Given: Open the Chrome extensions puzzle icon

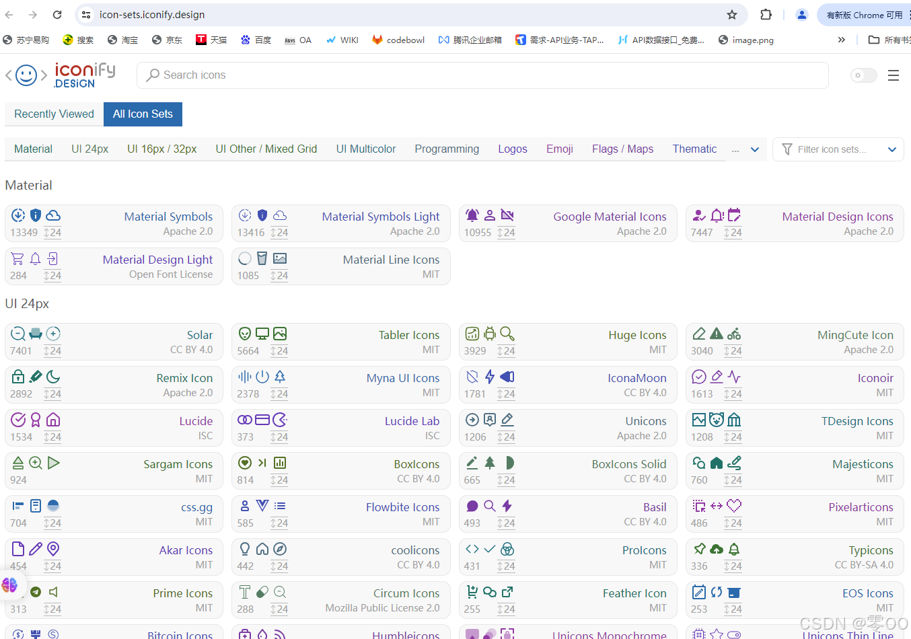Looking at the screenshot, I should [x=766, y=15].
